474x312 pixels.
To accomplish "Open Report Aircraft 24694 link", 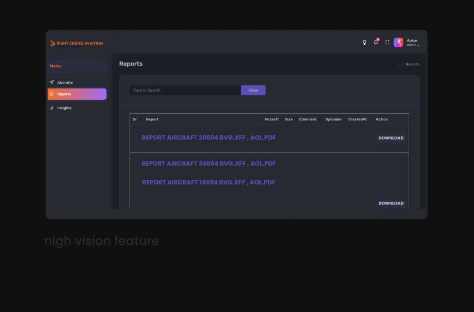I will (209, 164).
